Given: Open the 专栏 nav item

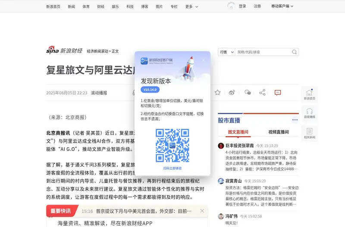Looking at the screenshot, I should pyautogui.click(x=174, y=6).
